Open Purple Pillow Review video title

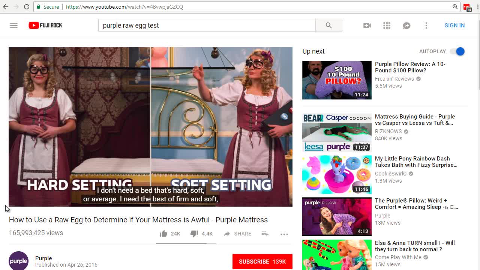pos(410,67)
